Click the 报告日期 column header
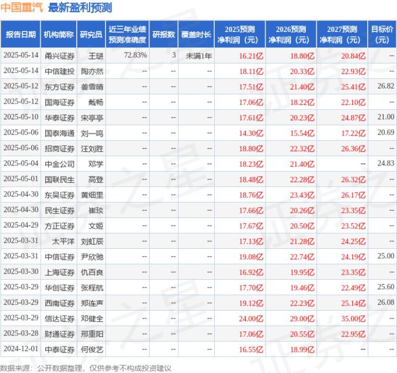 (20, 34)
